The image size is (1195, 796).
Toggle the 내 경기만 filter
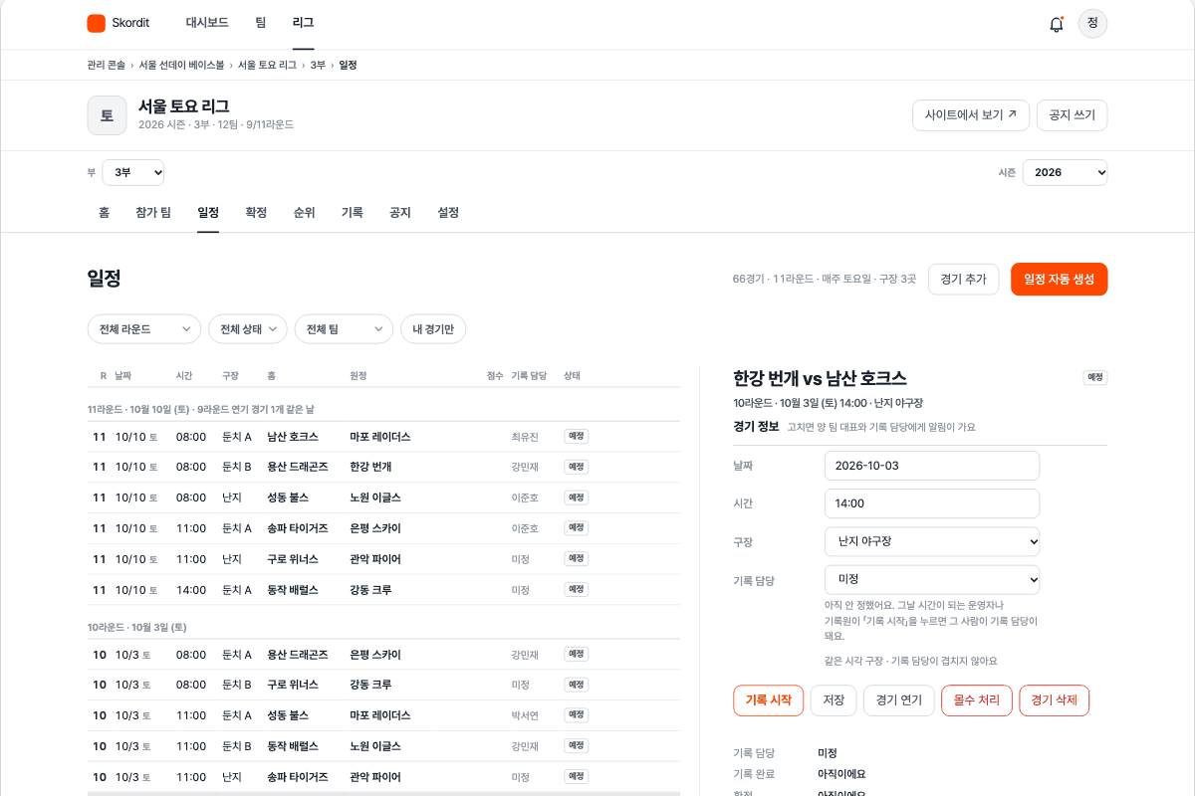433,329
